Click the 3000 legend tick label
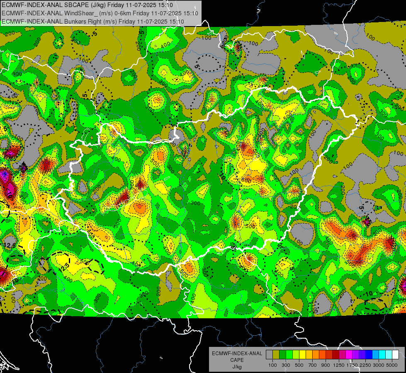The height and width of the screenshot is (373, 406). pos(379,365)
